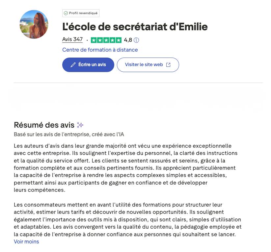Click the Résumé des avis heading
The image size is (271, 252).
44,125
